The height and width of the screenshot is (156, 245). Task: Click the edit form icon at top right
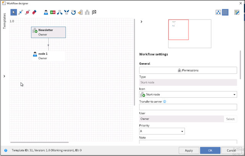[x=237, y=12]
